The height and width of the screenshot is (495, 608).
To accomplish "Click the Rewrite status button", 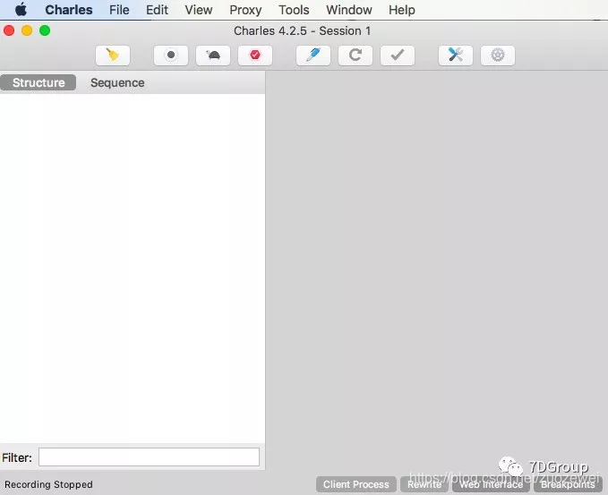I will 424,484.
